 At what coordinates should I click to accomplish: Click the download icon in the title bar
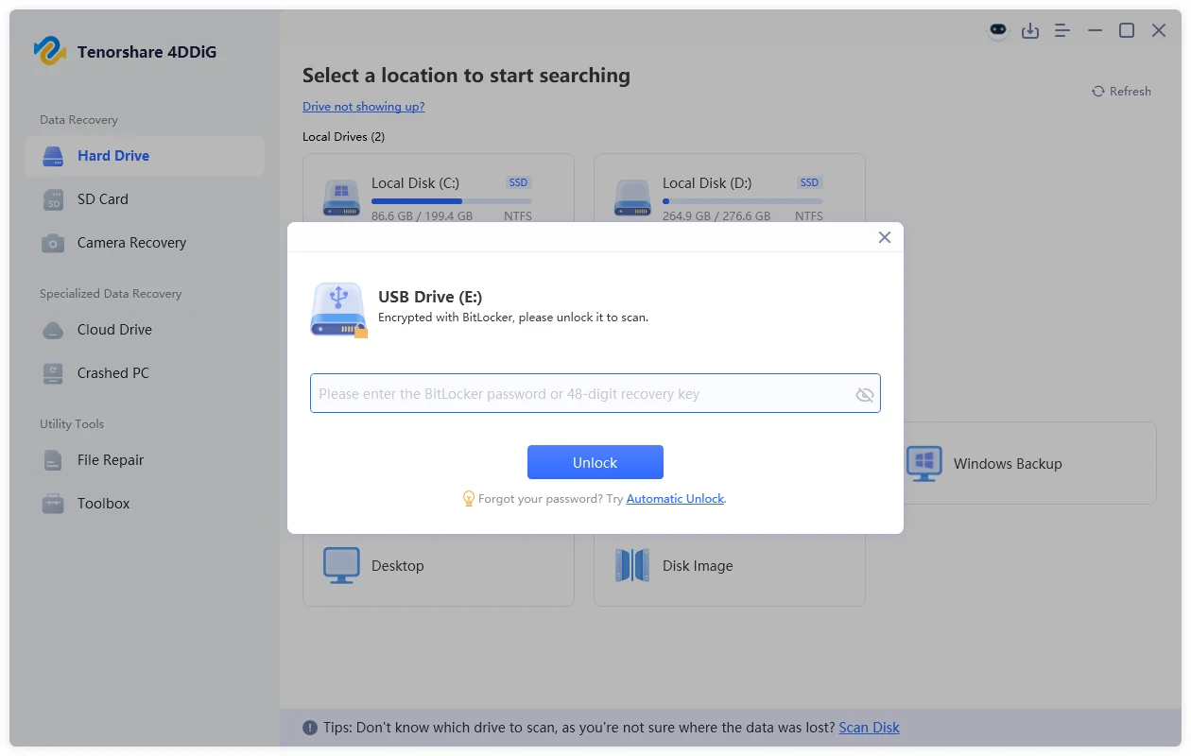(1030, 30)
